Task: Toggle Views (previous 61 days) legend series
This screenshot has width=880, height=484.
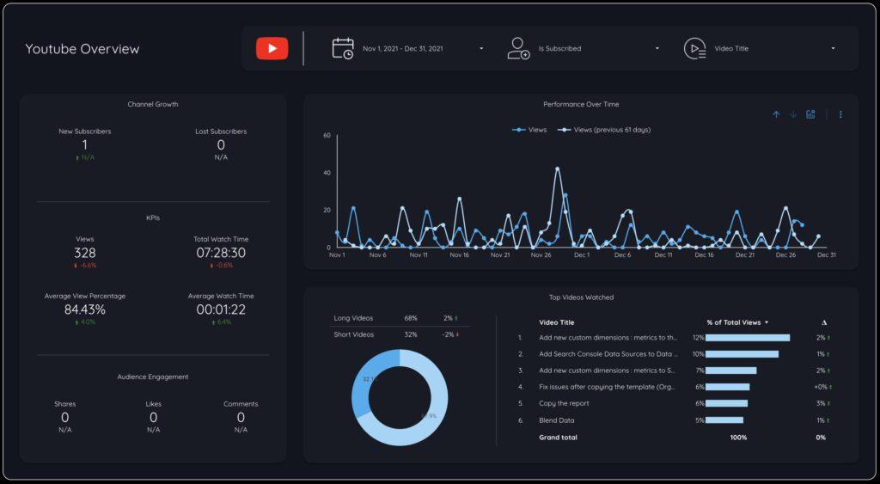Action: pos(604,130)
